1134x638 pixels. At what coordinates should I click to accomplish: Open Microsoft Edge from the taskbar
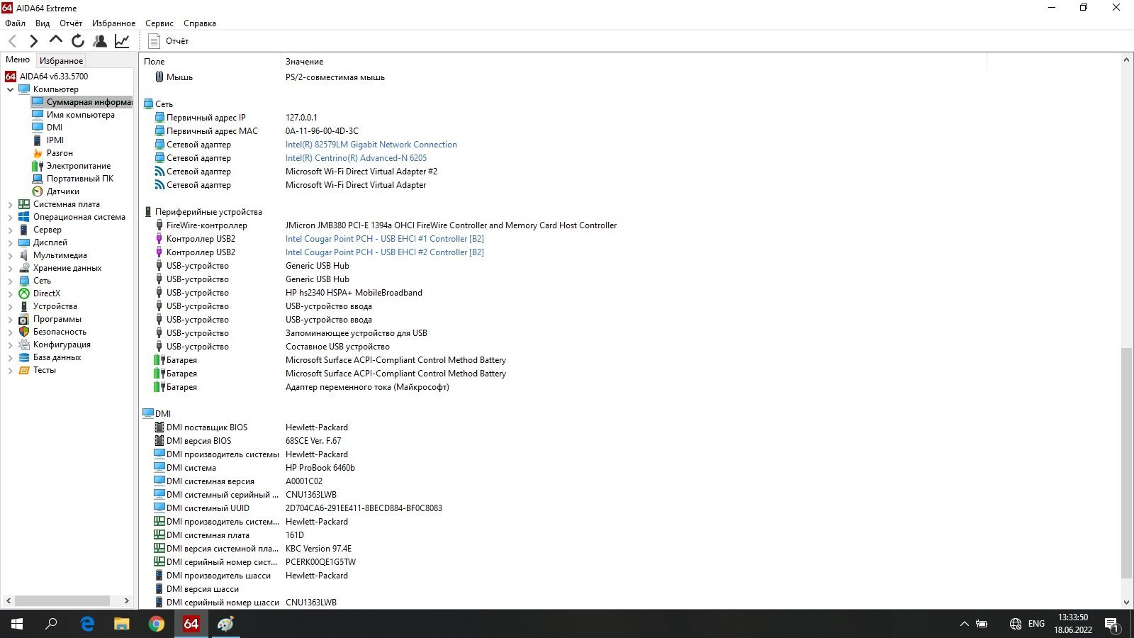click(87, 624)
